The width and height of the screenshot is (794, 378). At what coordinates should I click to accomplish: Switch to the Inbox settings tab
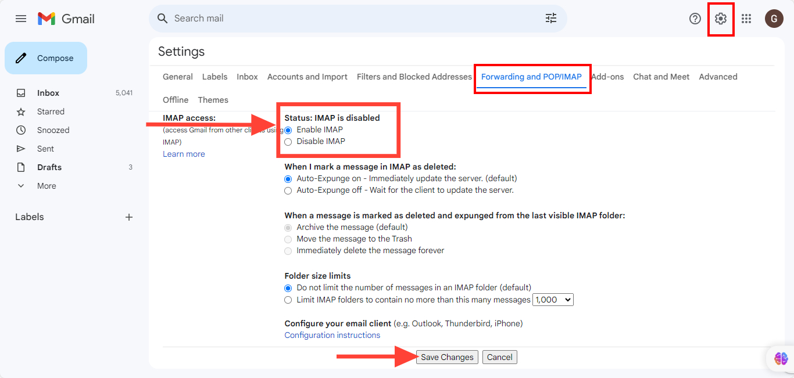[x=247, y=77]
